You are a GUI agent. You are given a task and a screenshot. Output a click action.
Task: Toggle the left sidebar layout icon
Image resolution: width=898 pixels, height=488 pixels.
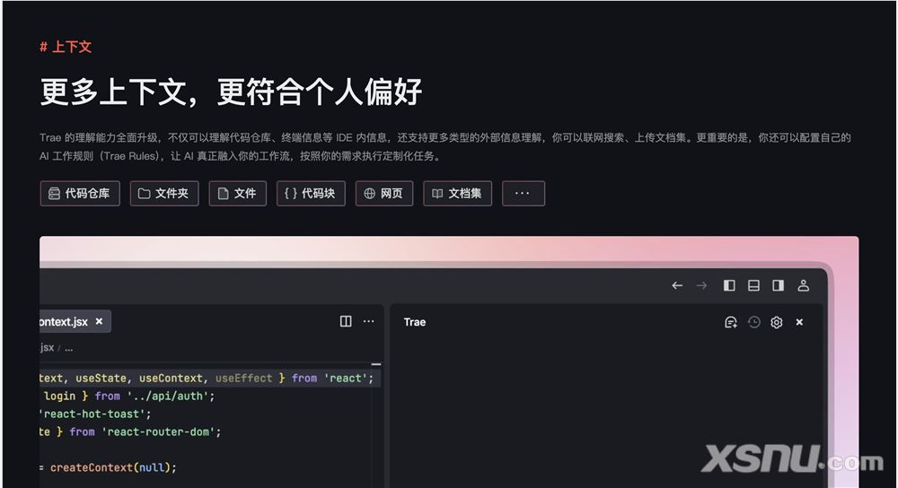pyautogui.click(x=729, y=285)
